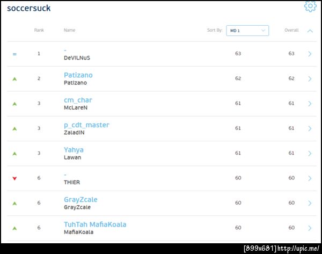
Task: Click the MafiaKoala row right chevron
Action: point(310,228)
